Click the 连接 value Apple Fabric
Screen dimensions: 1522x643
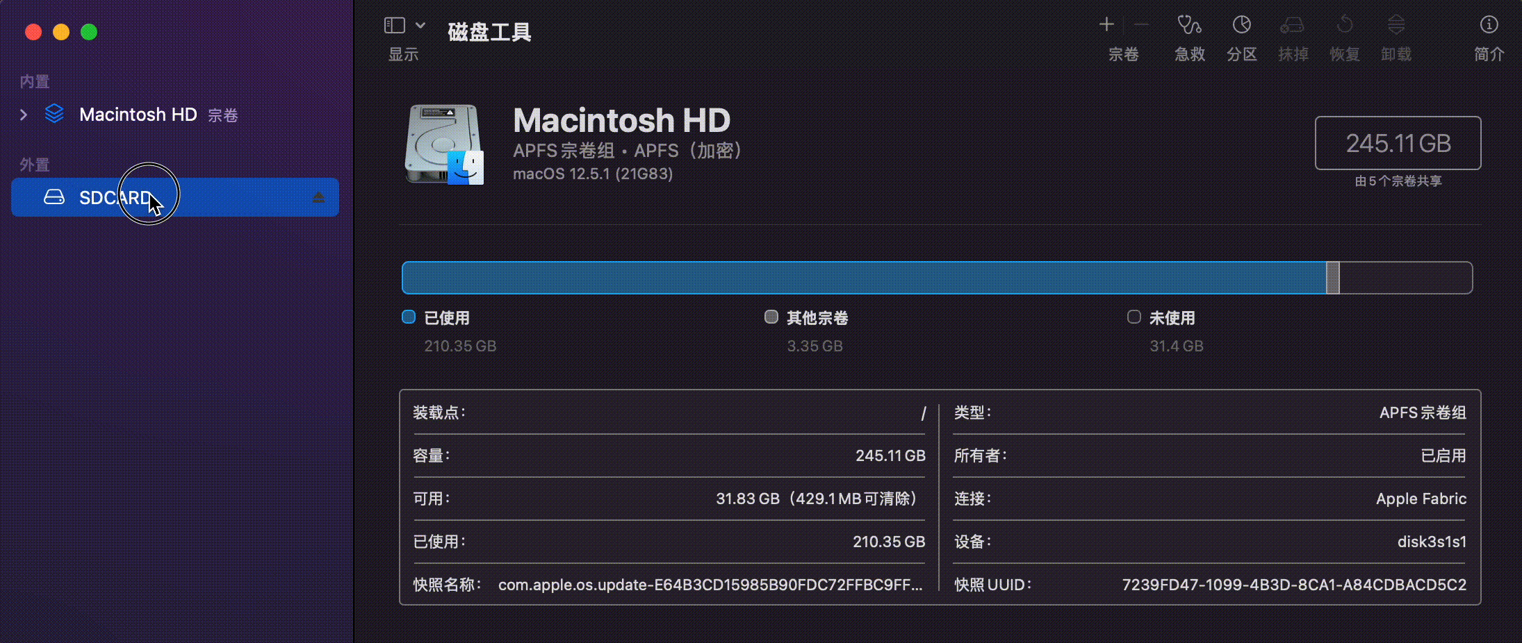click(x=1421, y=499)
